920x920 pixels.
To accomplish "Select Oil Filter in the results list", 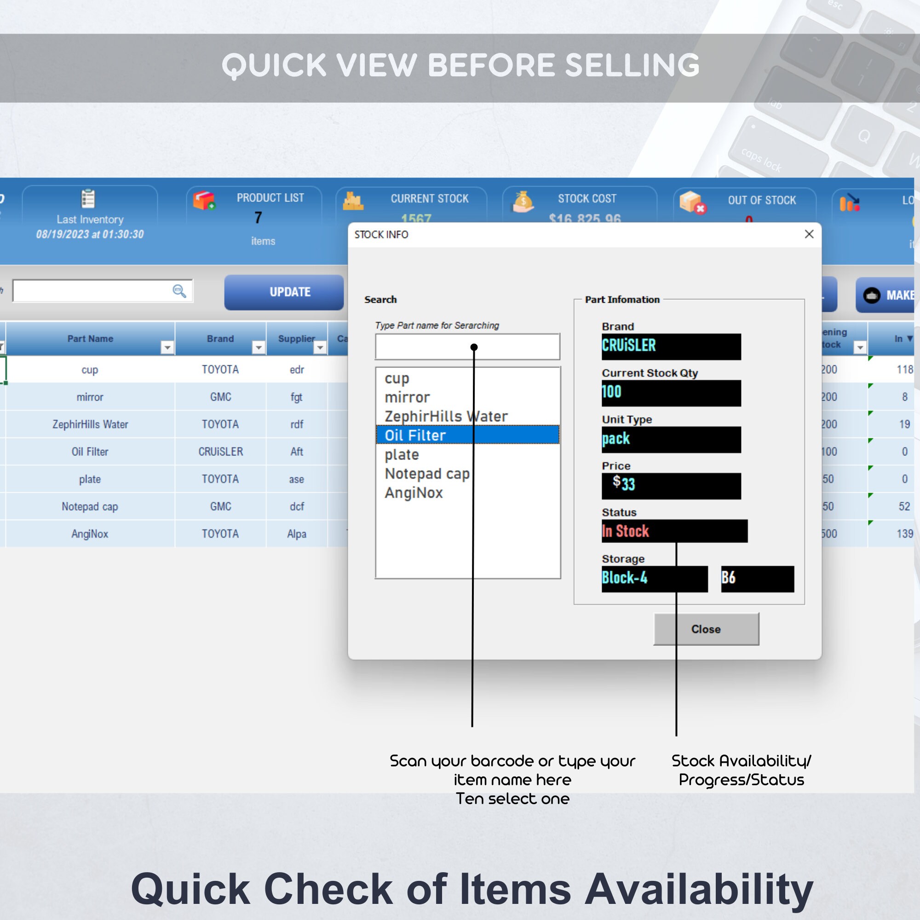I will tap(468, 435).
